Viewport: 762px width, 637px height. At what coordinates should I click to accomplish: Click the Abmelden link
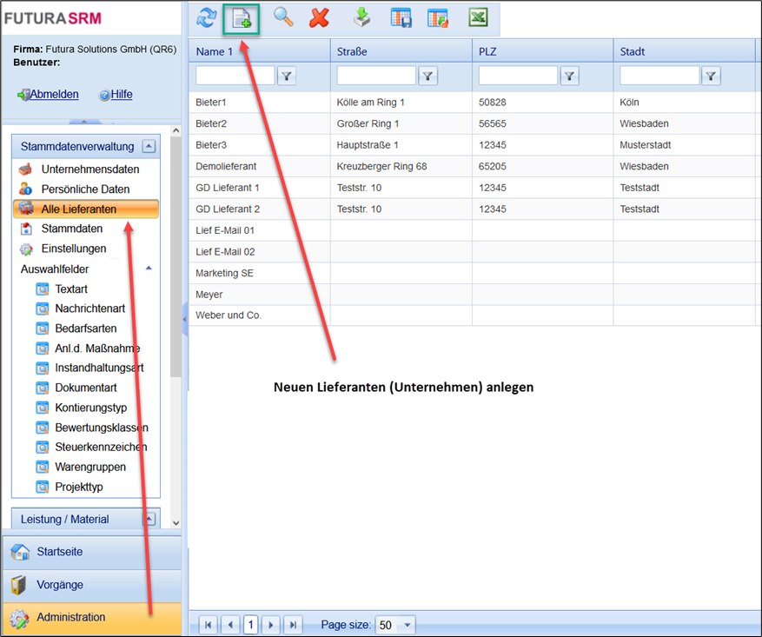tap(54, 94)
